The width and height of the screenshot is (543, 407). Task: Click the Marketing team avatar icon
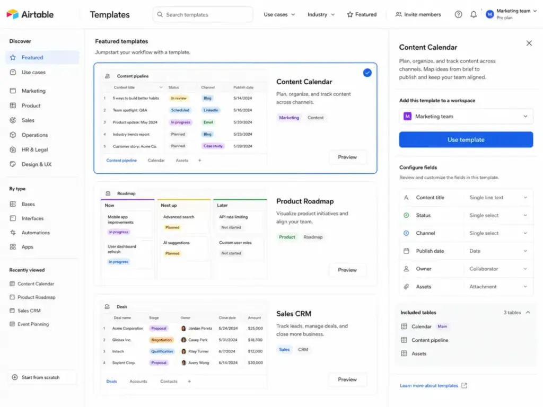[x=489, y=14]
